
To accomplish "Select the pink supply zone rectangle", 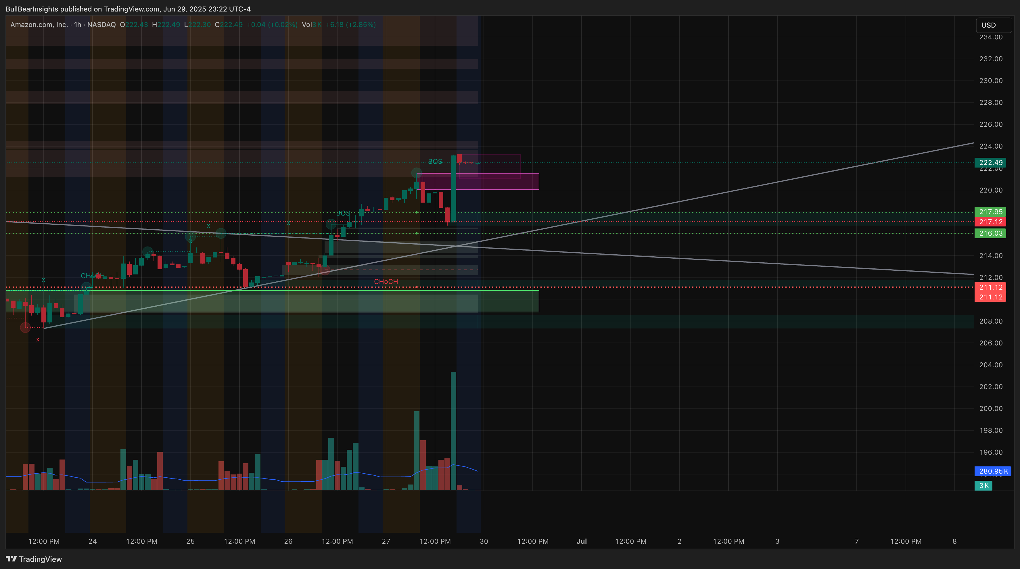I will coord(478,181).
